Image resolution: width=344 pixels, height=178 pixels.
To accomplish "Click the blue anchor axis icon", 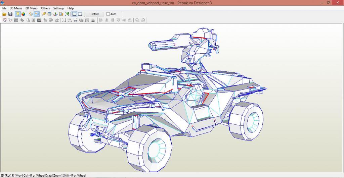I will pyautogui.click(x=55, y=14).
